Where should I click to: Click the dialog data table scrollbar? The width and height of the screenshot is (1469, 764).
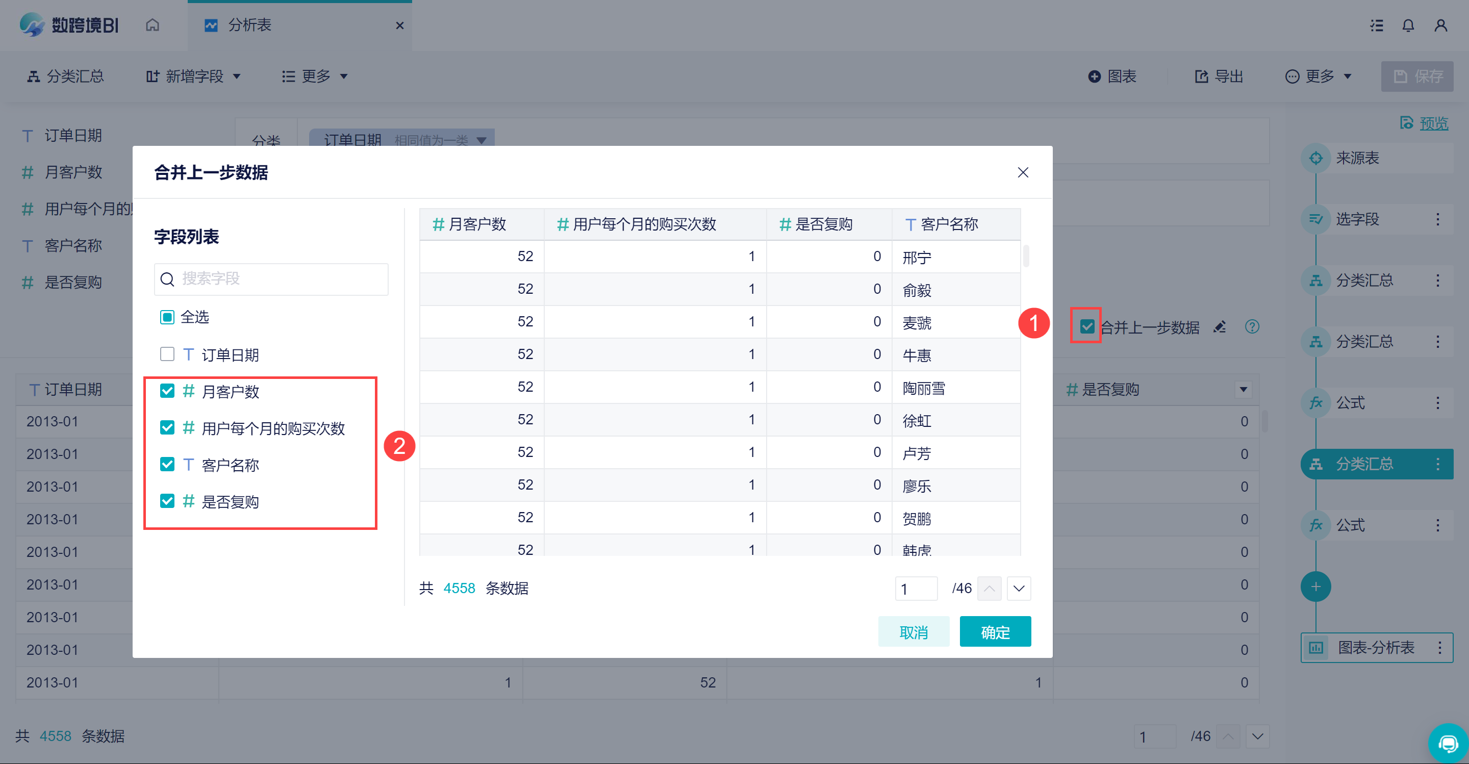pyautogui.click(x=1026, y=257)
